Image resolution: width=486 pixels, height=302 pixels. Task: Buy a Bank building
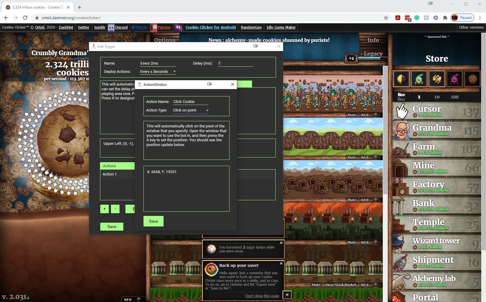coord(437,206)
